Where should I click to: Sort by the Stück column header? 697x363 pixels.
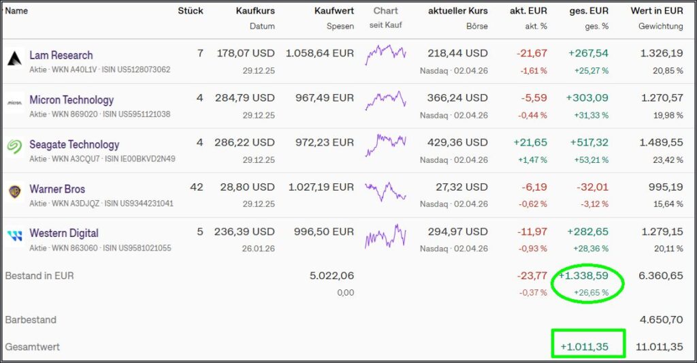pos(190,11)
